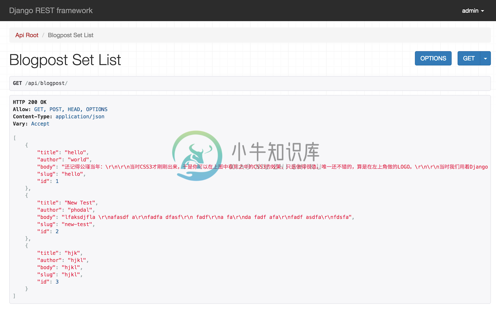The width and height of the screenshot is (496, 311).
Task: Click the "title": "hello" line
Action: [x=63, y=152]
